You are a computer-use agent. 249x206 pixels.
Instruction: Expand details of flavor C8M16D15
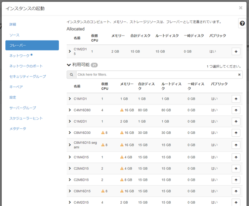point(70,191)
